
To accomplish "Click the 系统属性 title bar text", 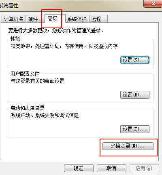I will [9, 6].
